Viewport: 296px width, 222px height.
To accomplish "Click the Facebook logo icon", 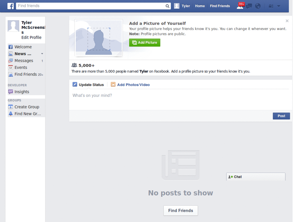I will click(x=11, y=6).
